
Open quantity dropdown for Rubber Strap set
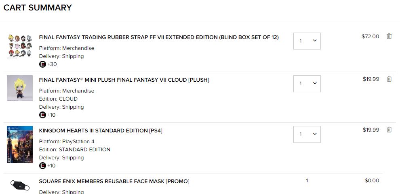coord(307,41)
